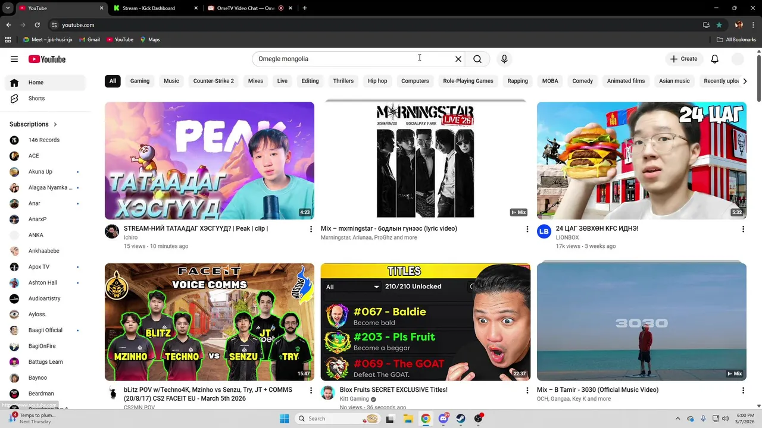Bookmark the page with the star icon
The width and height of the screenshot is (762, 428).
coord(719,25)
